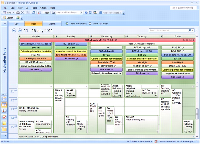
Task: Open the BOT all week red event
Action: [107, 40]
